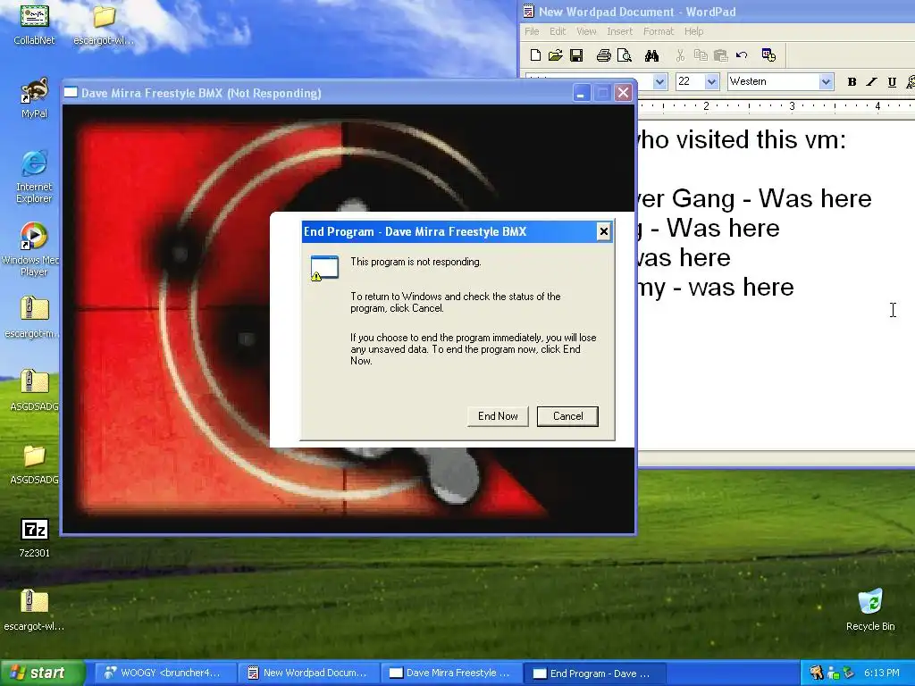The image size is (915, 686).
Task: Open WordPad View menu
Action: pyautogui.click(x=586, y=31)
